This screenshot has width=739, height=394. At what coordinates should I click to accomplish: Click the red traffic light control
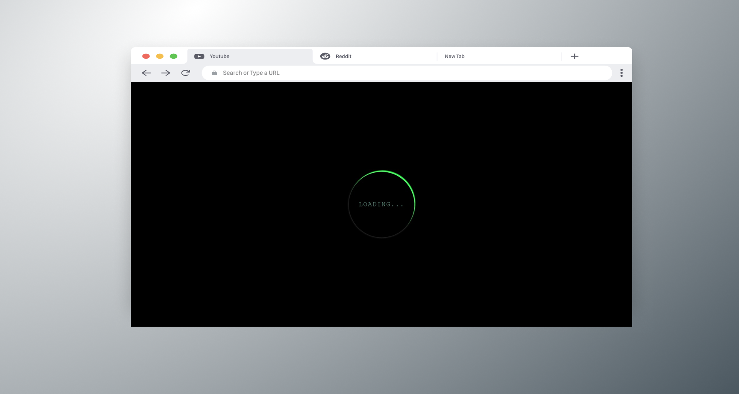coord(146,56)
